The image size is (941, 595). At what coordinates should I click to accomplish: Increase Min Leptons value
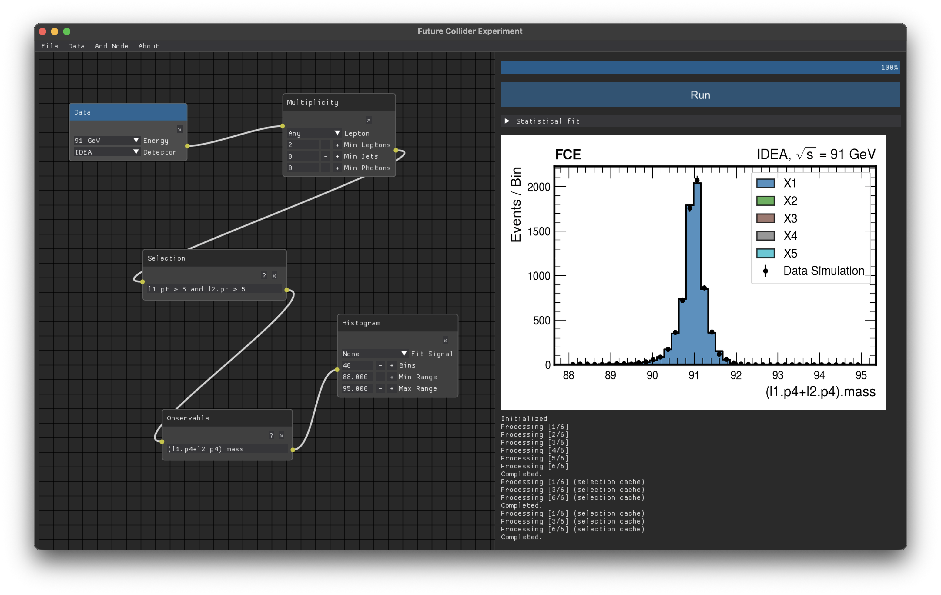[337, 145]
